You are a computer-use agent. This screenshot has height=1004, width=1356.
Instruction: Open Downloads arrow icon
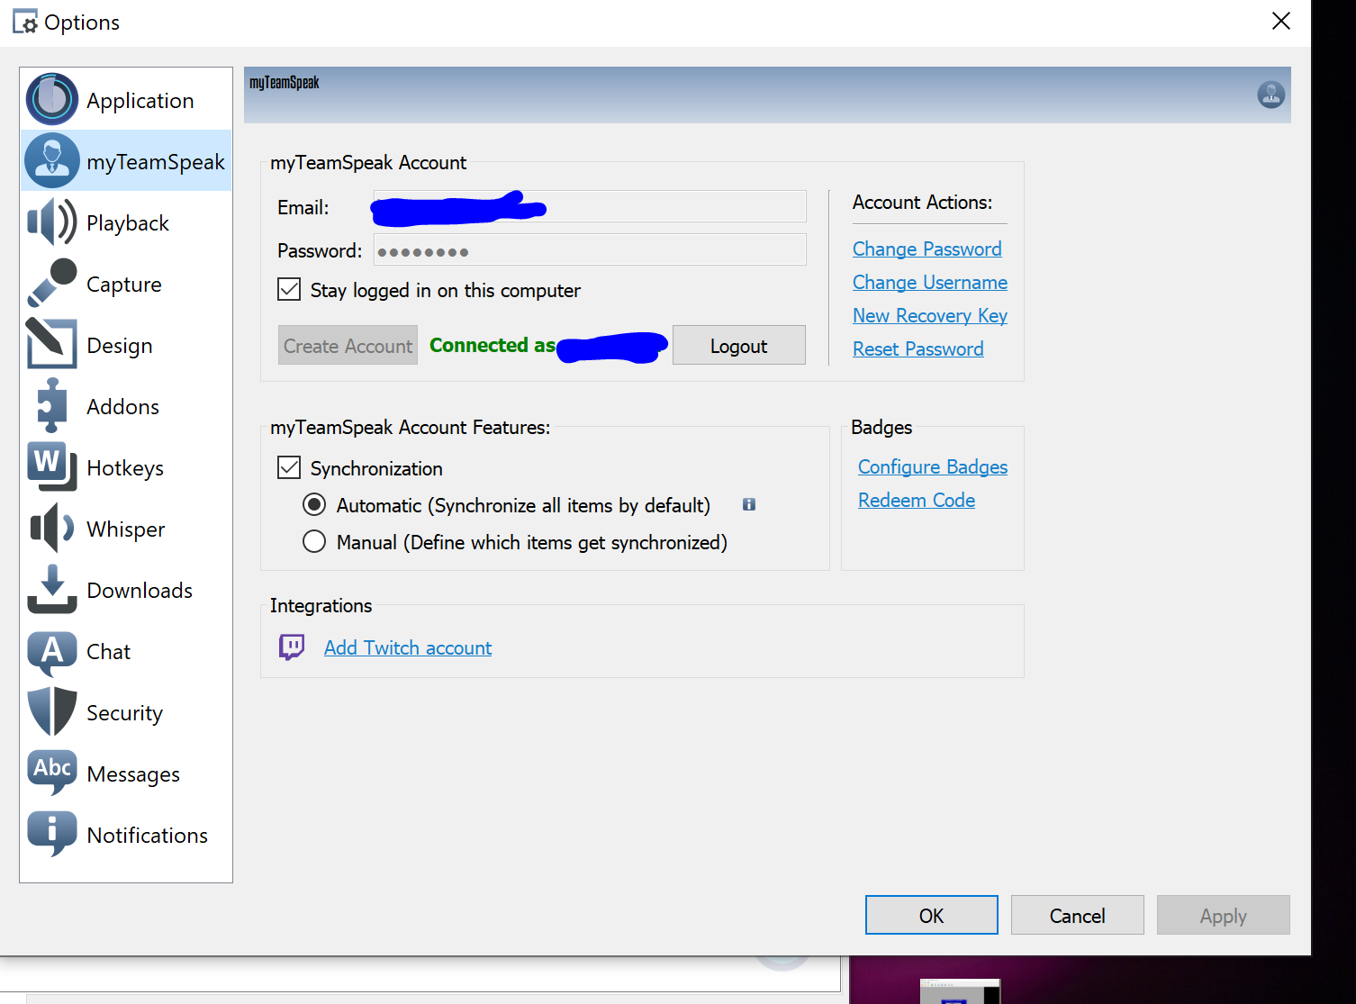(x=52, y=590)
